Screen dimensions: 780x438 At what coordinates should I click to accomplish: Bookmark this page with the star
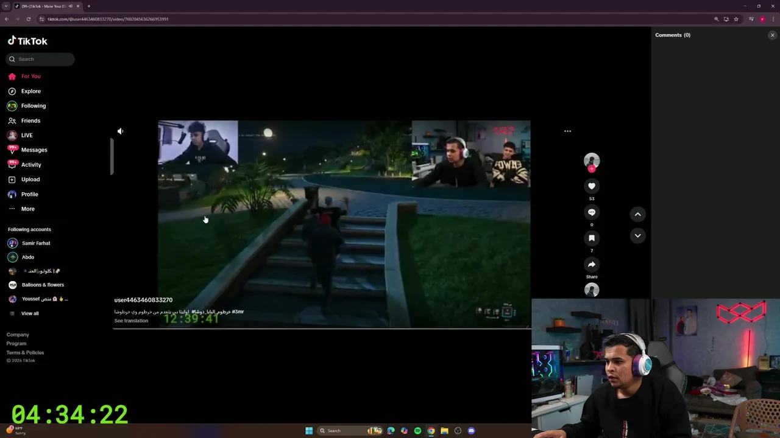click(x=736, y=19)
